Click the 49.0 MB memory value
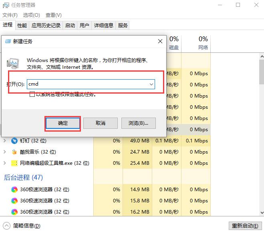The width and height of the screenshot is (264, 234). point(139,140)
